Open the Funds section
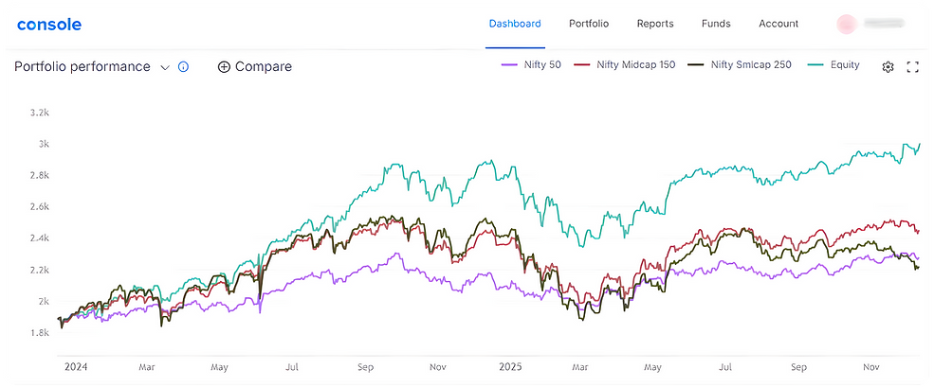934x387 pixels. (x=716, y=24)
